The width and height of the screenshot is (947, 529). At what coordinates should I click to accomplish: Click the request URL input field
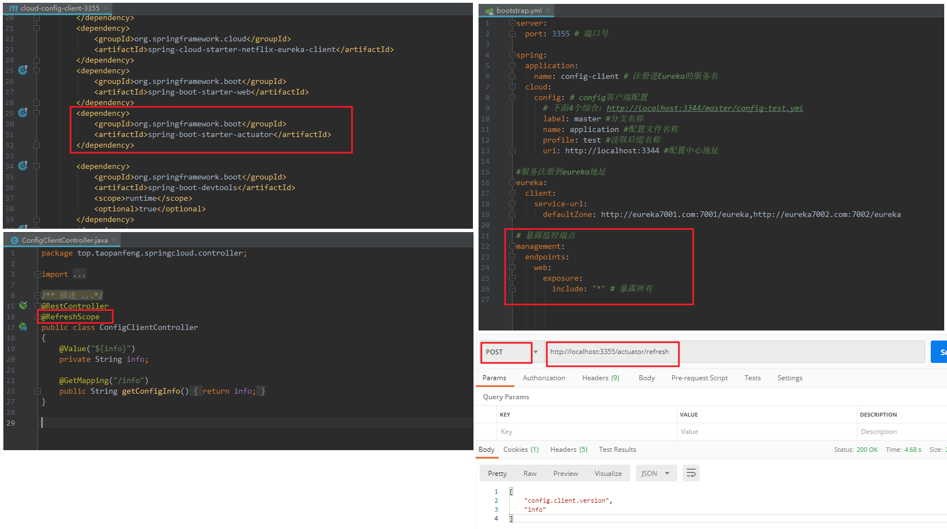coord(735,352)
